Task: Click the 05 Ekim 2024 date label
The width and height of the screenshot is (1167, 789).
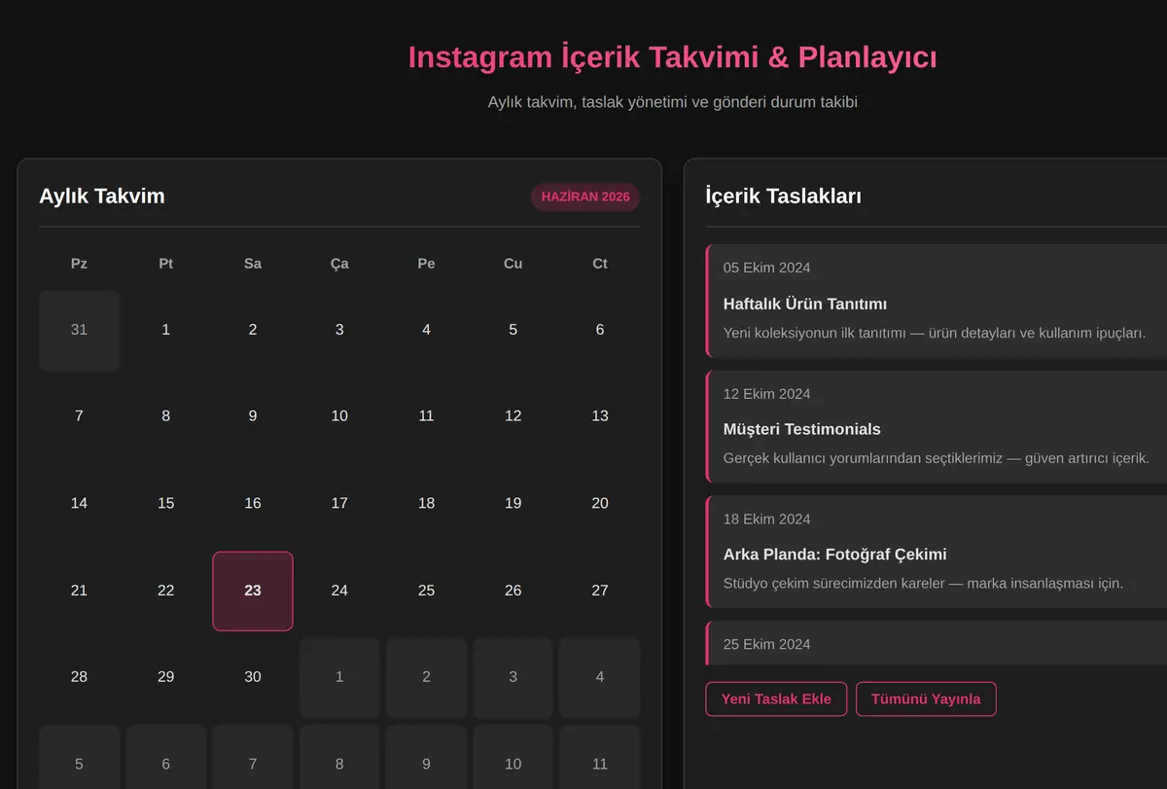Action: (766, 269)
